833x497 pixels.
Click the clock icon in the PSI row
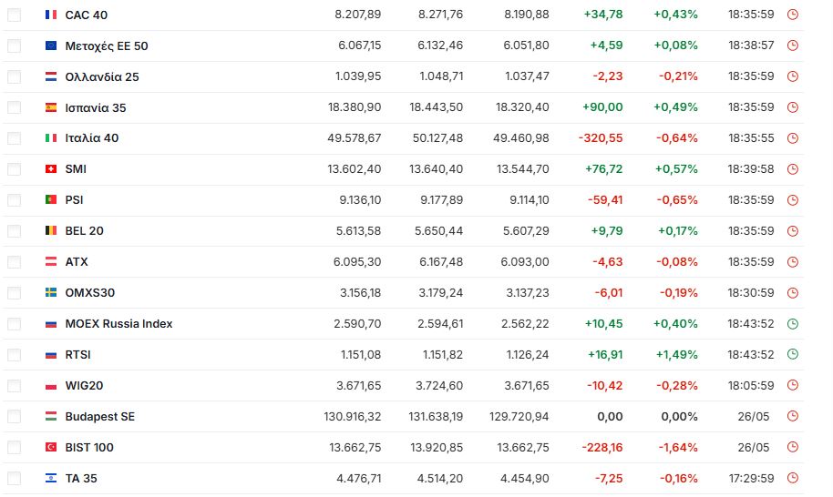tap(792, 200)
